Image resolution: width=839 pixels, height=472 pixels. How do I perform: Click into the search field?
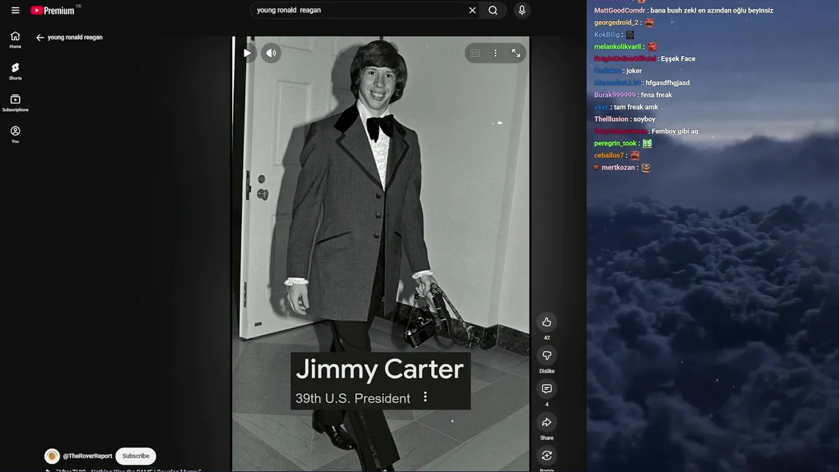(361, 10)
